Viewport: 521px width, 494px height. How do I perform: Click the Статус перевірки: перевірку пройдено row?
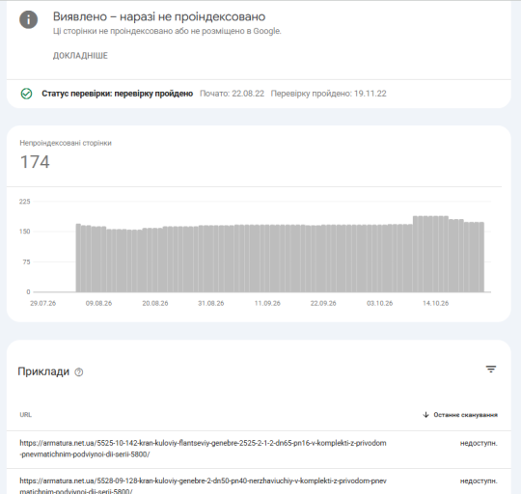259,94
